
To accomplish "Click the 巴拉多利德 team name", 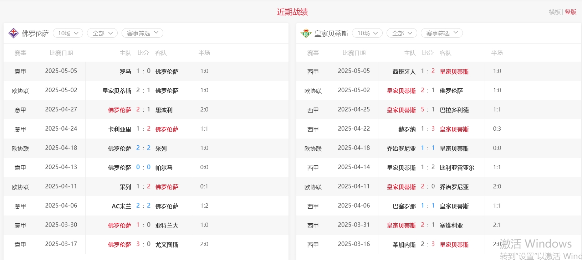I will tap(454, 110).
